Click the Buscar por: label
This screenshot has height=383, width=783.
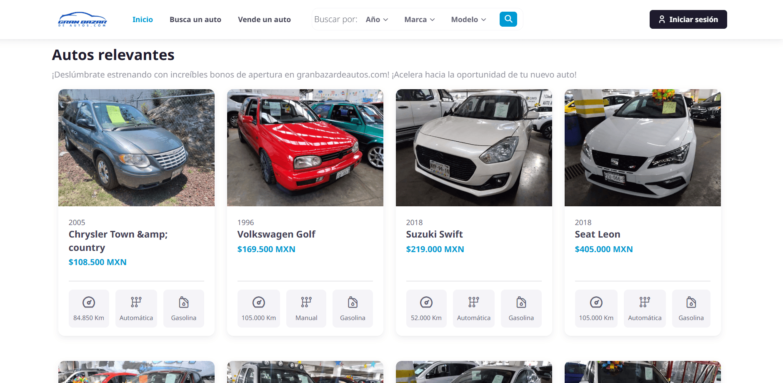click(336, 19)
